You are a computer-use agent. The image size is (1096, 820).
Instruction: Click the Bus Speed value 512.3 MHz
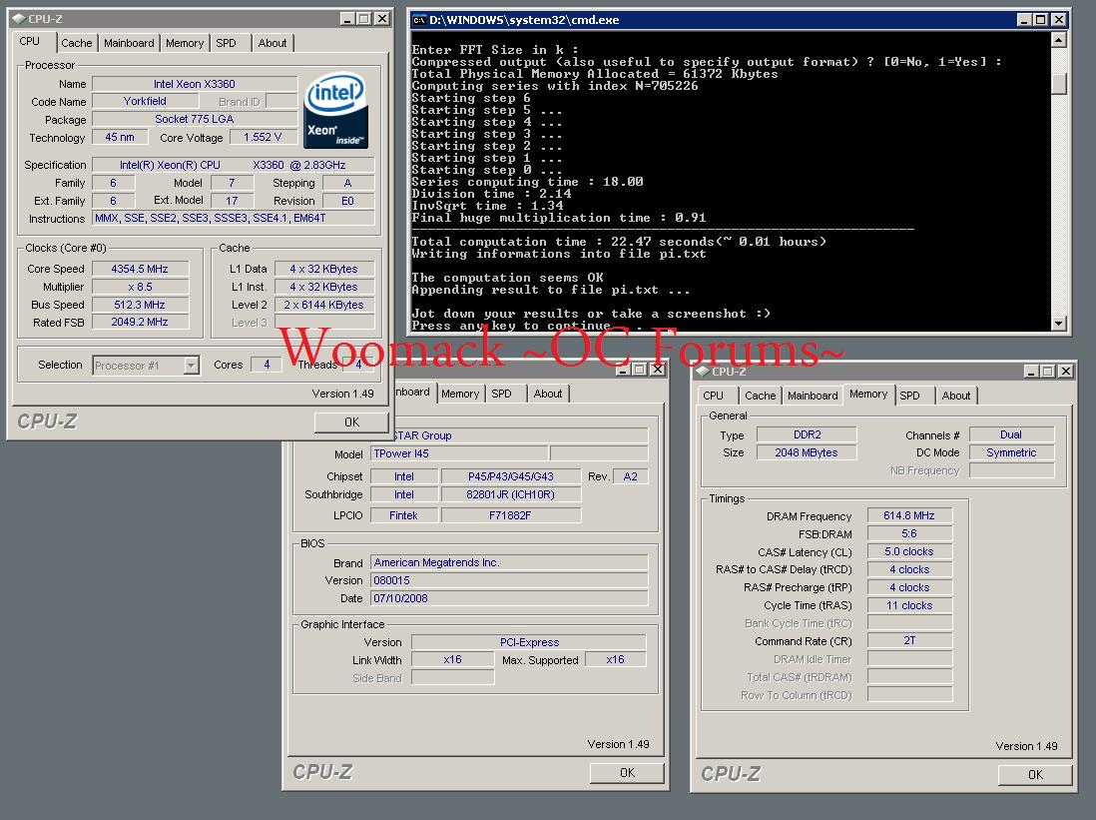point(140,305)
